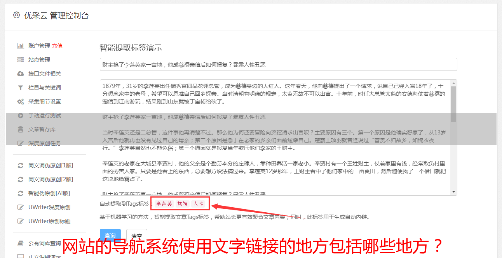Click the gear icon beside 优采云 管理控制台
This screenshot has height=258, width=502.
(16, 15)
